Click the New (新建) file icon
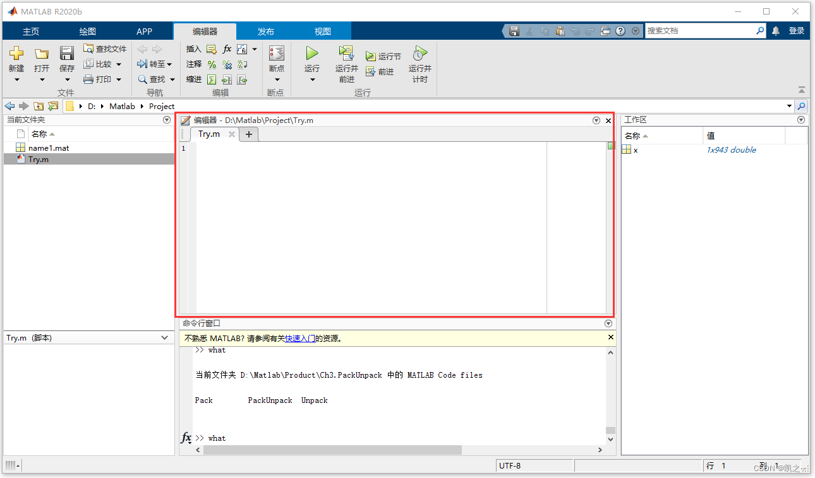 [x=16, y=54]
